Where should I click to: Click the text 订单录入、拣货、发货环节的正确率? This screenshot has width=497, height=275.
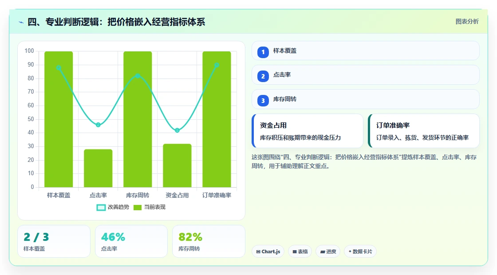click(422, 138)
